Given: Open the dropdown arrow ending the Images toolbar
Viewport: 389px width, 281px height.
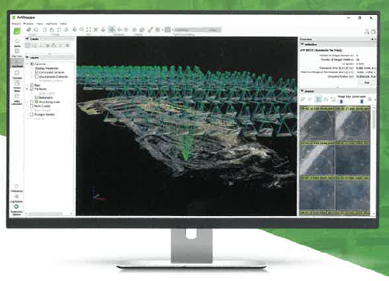Looking at the screenshot, I should pos(375,100).
